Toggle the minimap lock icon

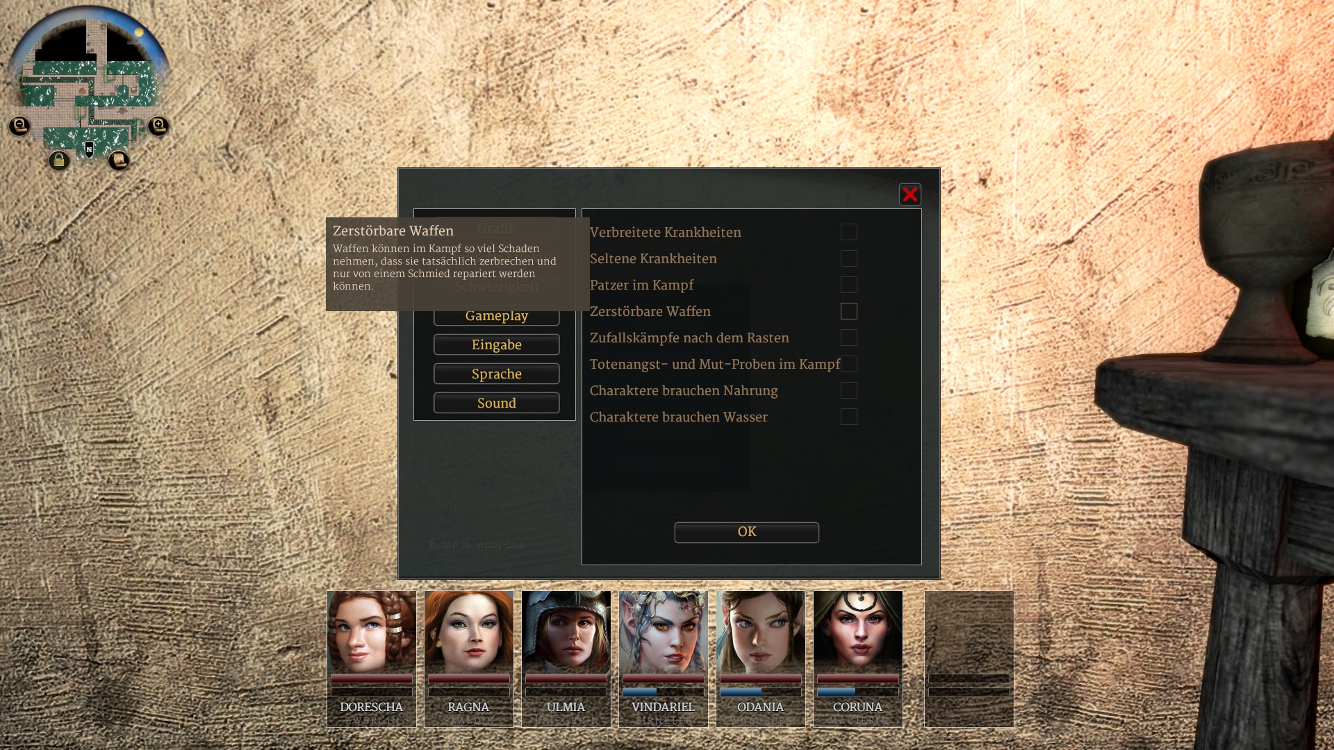(59, 161)
